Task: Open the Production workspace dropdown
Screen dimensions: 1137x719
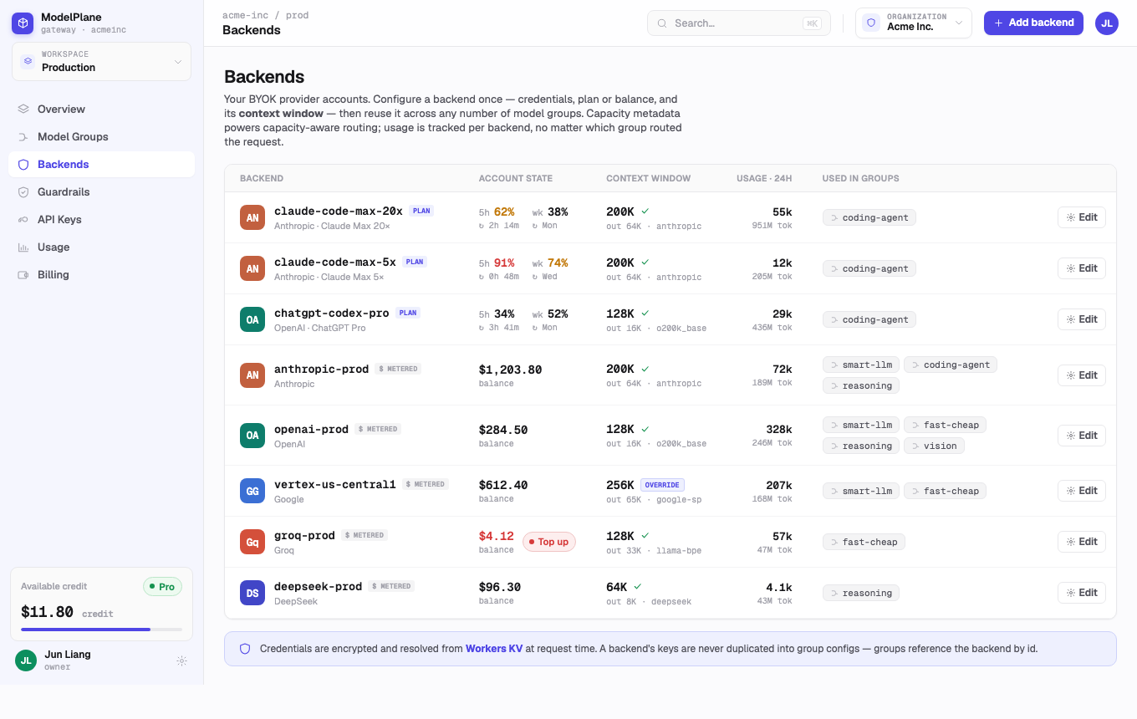Action: coord(101,61)
